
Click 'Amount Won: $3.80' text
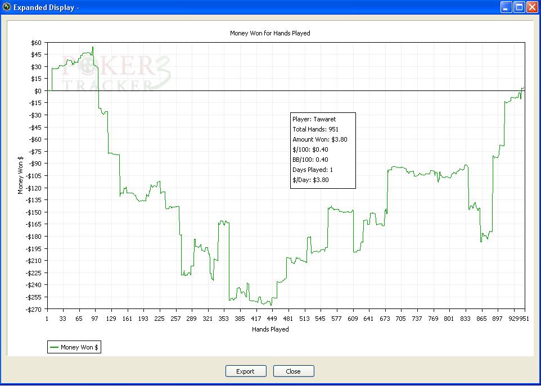tap(320, 139)
